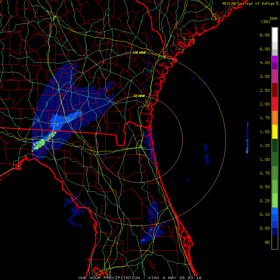The height and width of the screenshot is (280, 280).
Task: Select the pink legend swatch beside 3.00
Action: pyautogui.click(x=275, y=76)
